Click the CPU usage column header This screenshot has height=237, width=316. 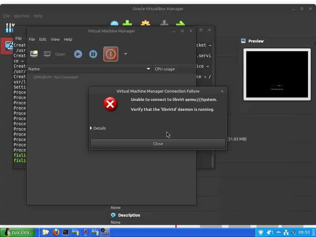click(x=175, y=69)
